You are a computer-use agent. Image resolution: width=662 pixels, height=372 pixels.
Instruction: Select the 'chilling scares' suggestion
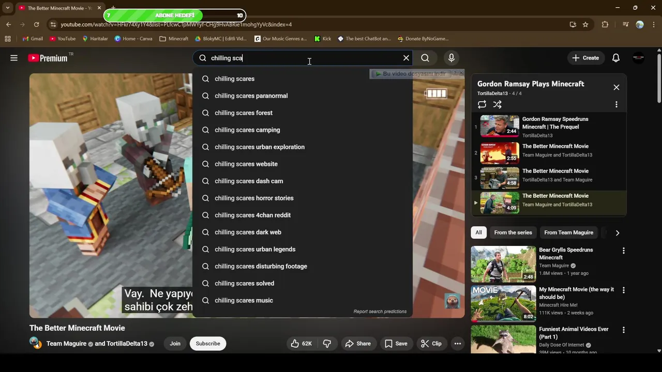point(303,79)
